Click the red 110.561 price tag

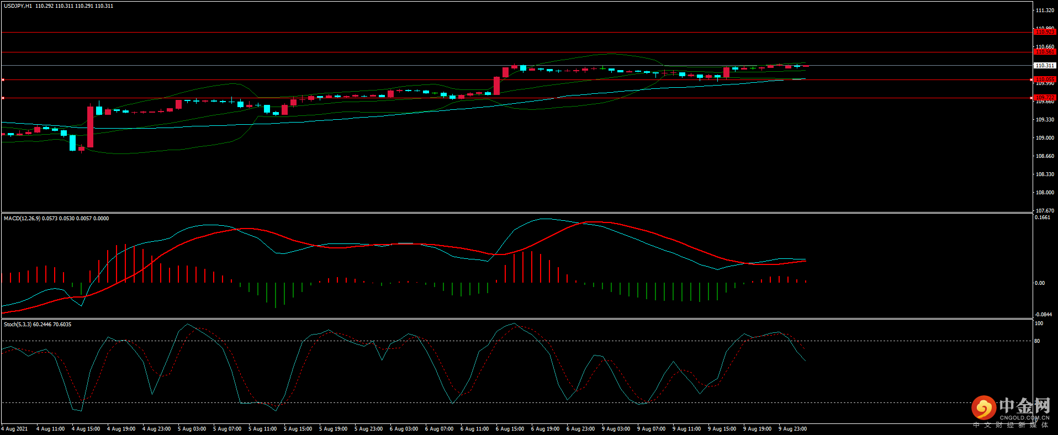tap(1044, 52)
